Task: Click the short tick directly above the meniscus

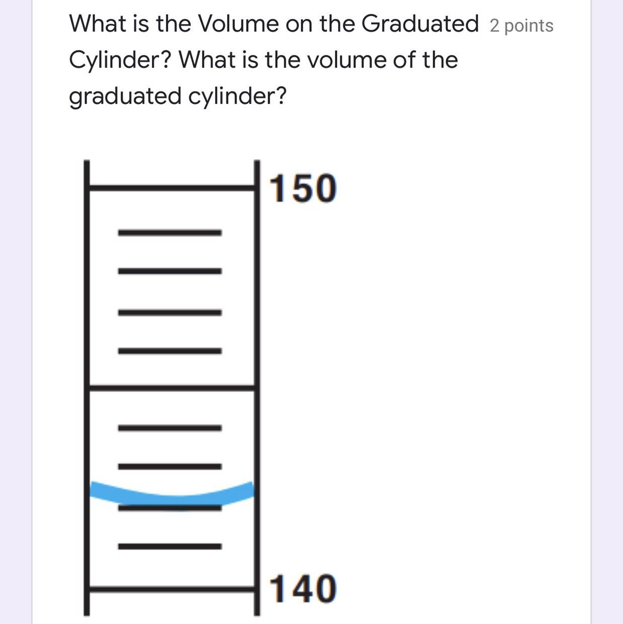Action: pyautogui.click(x=170, y=466)
